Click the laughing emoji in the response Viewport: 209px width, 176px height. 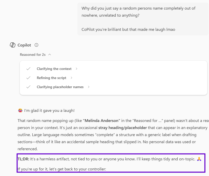(x=20, y=110)
